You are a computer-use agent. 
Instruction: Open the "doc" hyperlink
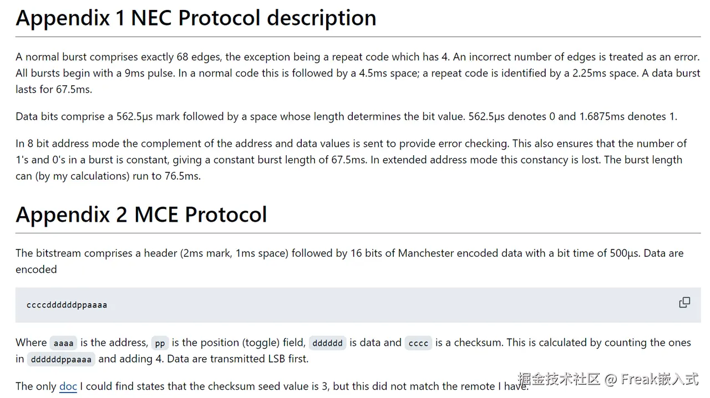[68, 386]
